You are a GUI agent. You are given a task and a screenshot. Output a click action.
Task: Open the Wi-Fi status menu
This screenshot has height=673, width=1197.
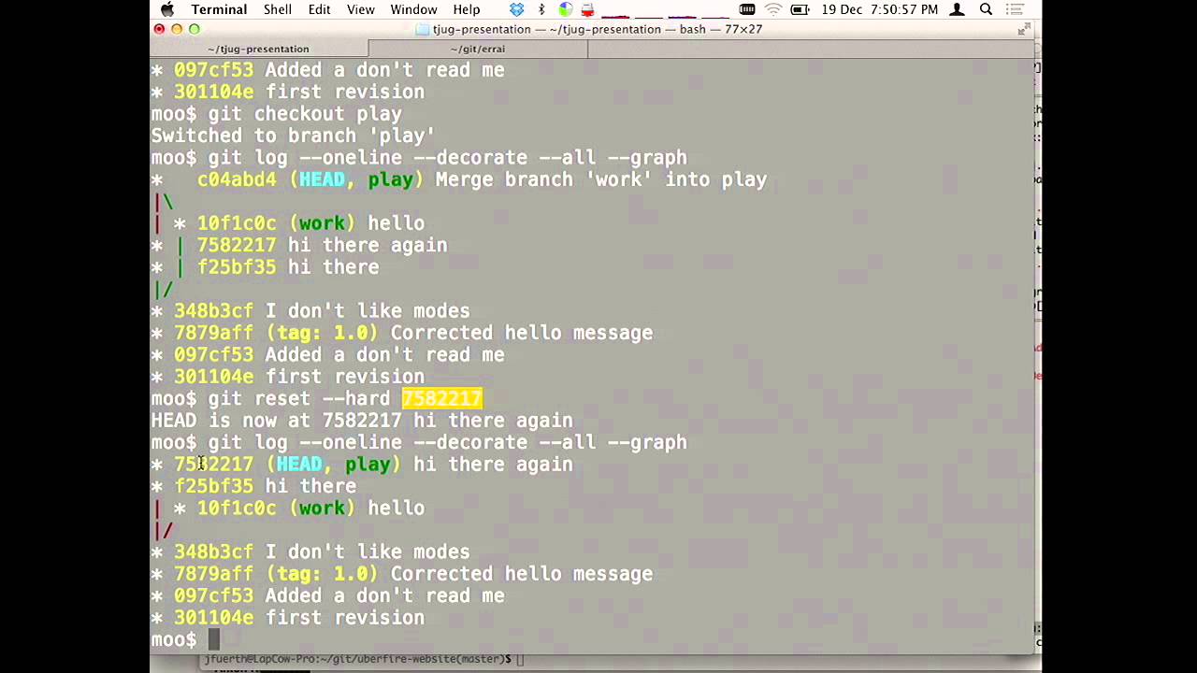tap(773, 9)
